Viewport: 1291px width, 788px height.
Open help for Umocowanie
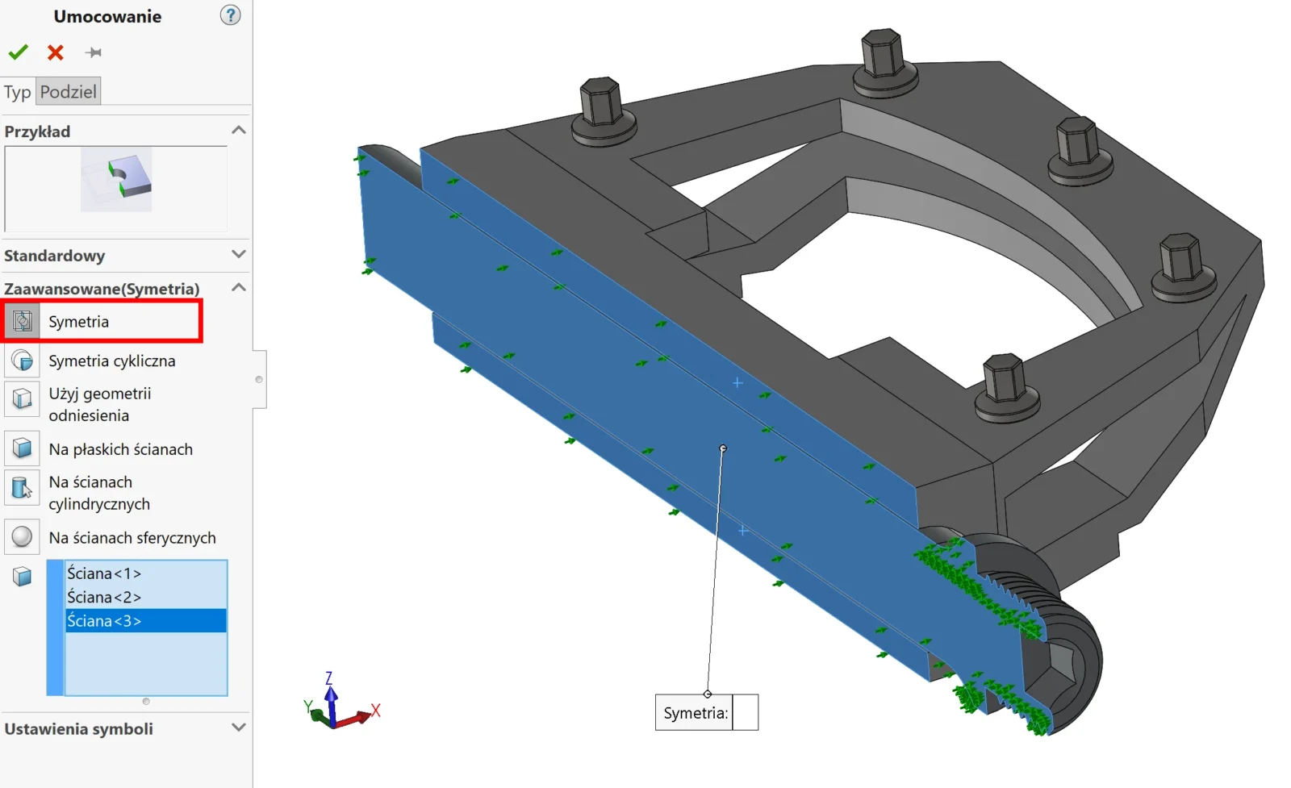[230, 15]
